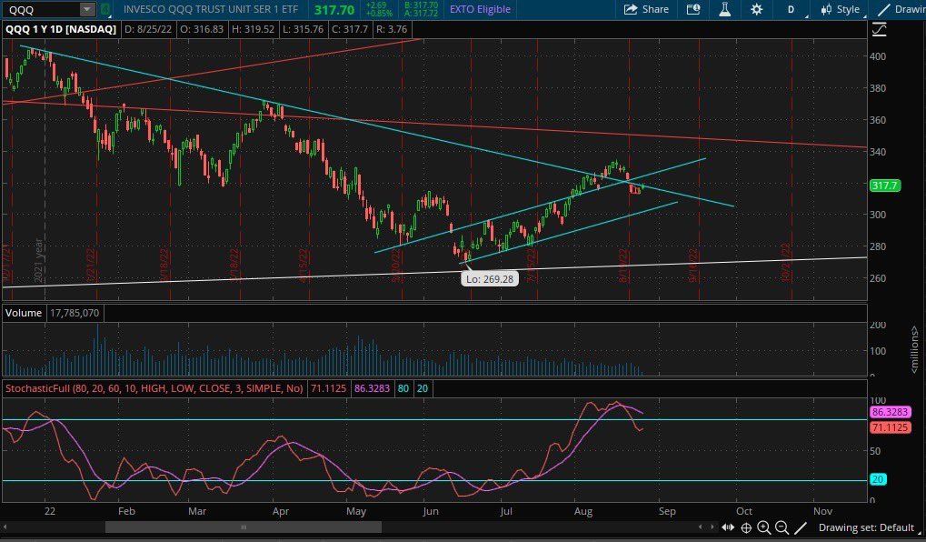
Task: Click the zoom out magnifier icon
Action: [x=782, y=527]
